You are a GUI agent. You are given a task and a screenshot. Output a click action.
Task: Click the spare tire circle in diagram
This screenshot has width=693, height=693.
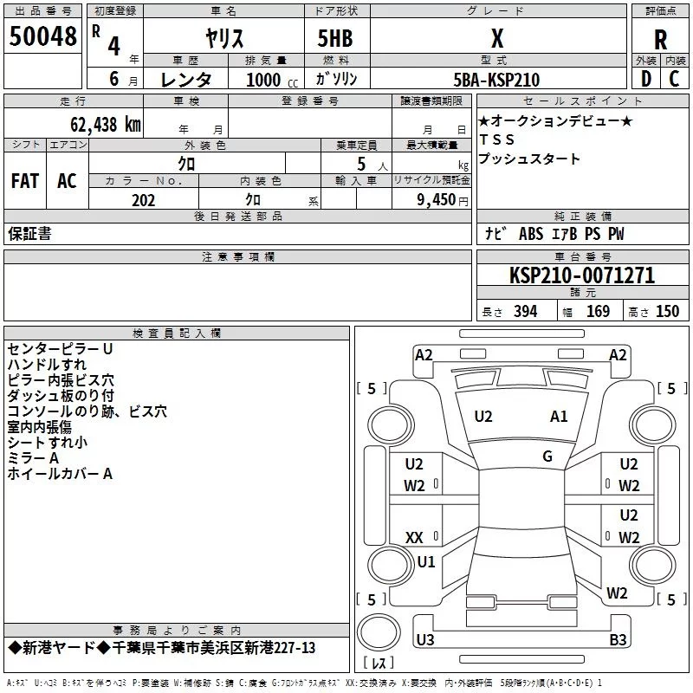click(x=379, y=632)
